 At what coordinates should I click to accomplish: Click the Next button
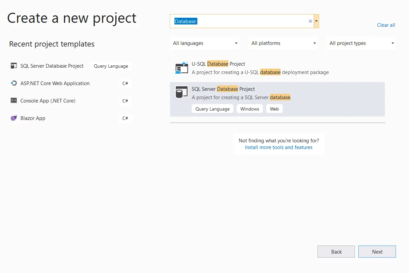click(x=377, y=252)
